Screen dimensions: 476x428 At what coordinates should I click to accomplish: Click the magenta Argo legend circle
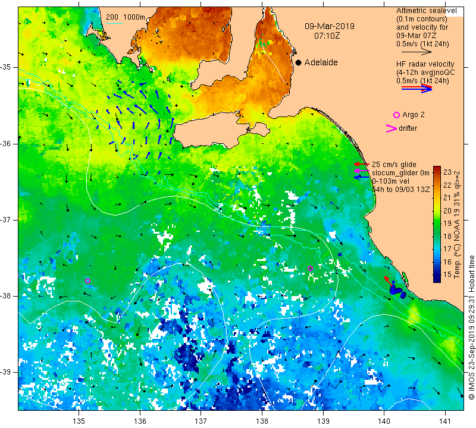point(396,115)
